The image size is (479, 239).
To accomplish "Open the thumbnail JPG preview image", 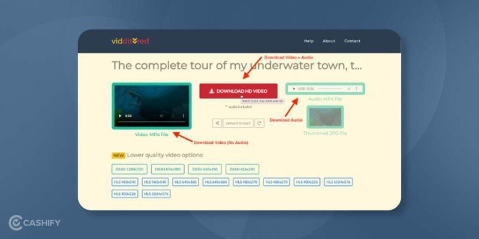I will (x=325, y=117).
